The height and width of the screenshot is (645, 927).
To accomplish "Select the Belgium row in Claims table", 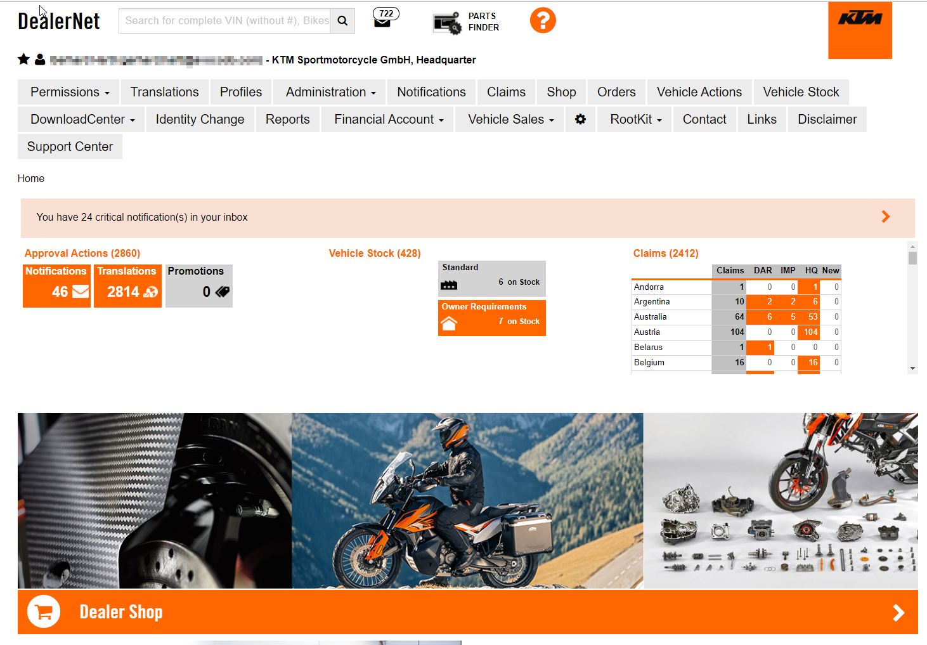I will point(736,363).
